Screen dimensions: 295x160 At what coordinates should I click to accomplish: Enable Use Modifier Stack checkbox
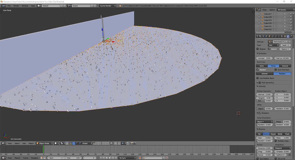click(258, 78)
